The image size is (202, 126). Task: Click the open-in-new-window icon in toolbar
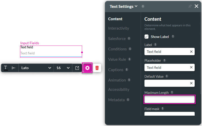[77, 68]
